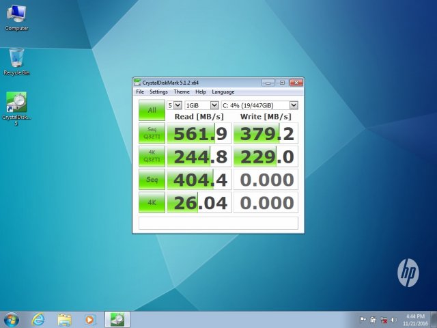Open the volume speaker tray icon
Image resolution: width=437 pixels, height=328 pixels.
click(395, 319)
